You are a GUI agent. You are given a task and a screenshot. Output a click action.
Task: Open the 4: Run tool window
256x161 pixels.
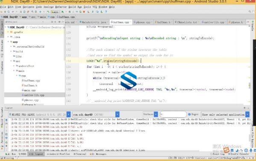point(10,154)
